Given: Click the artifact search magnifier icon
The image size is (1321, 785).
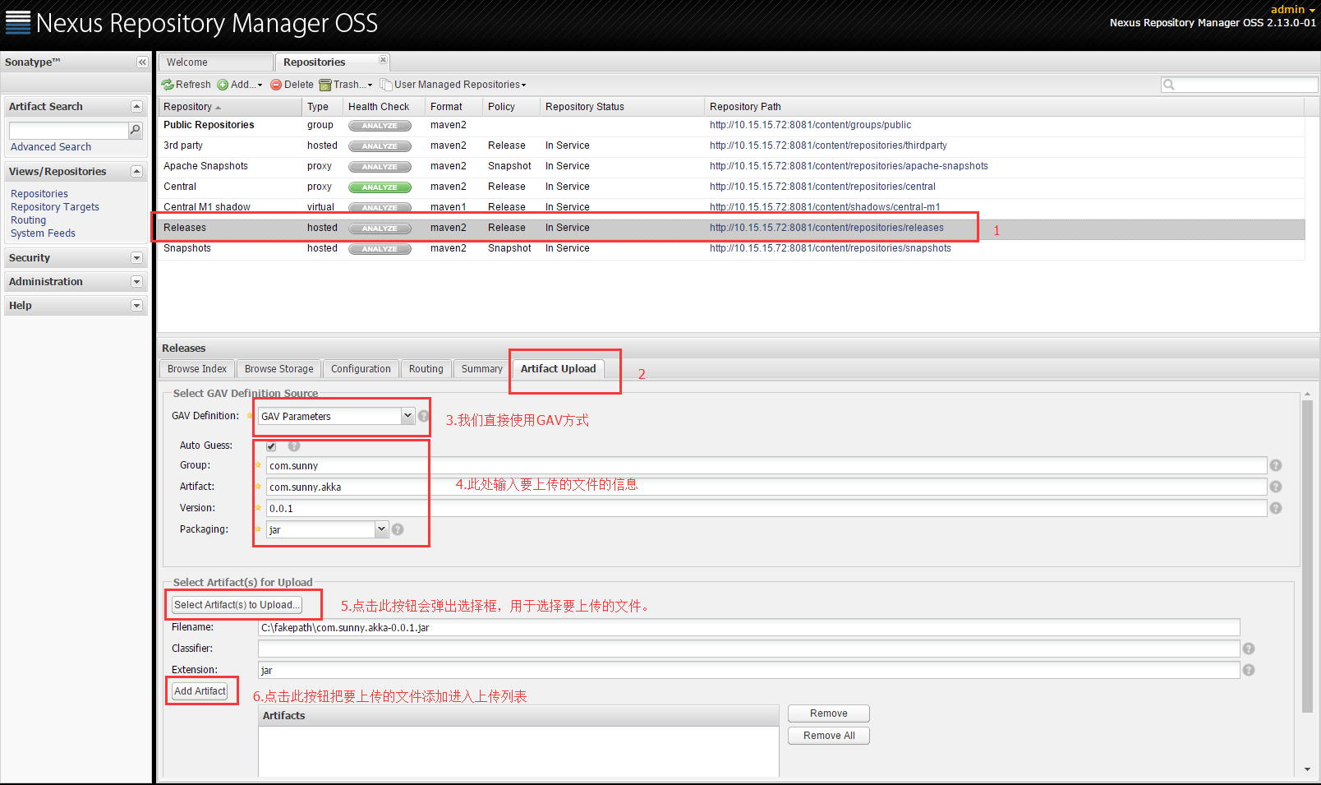Looking at the screenshot, I should tap(136, 130).
